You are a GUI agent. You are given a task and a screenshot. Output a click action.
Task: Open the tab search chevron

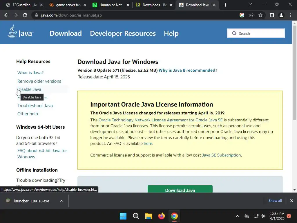click(x=250, y=4)
